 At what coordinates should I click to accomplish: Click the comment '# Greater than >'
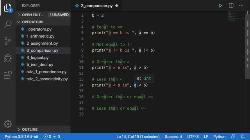coord(111,62)
